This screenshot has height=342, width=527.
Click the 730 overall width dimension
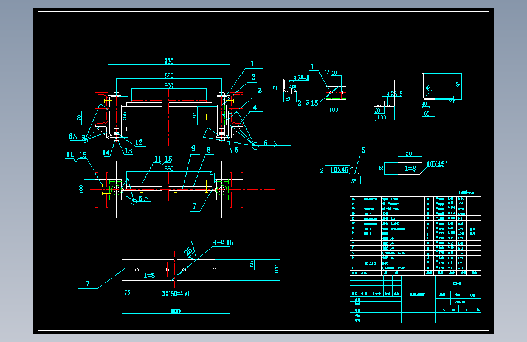coord(169,61)
